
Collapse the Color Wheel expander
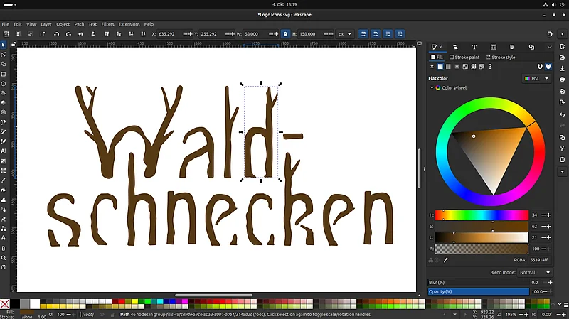coord(431,88)
